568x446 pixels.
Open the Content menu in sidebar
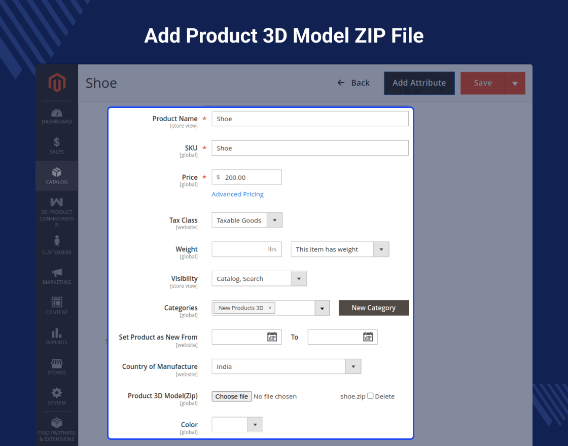(57, 303)
